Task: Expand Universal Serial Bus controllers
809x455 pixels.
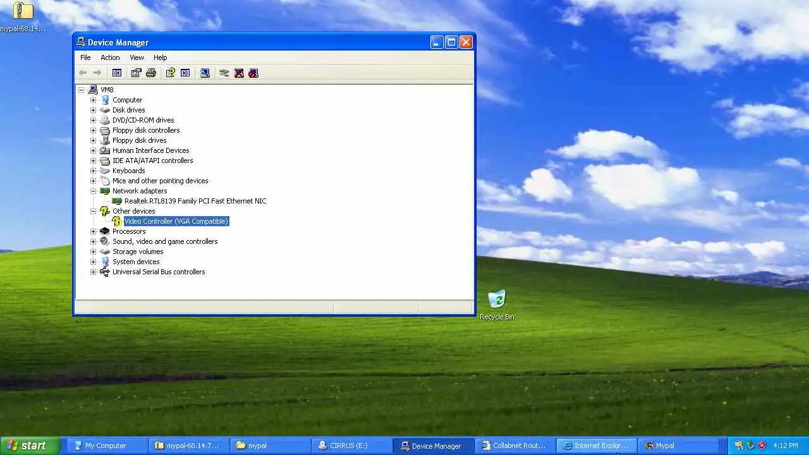Action: (x=93, y=272)
